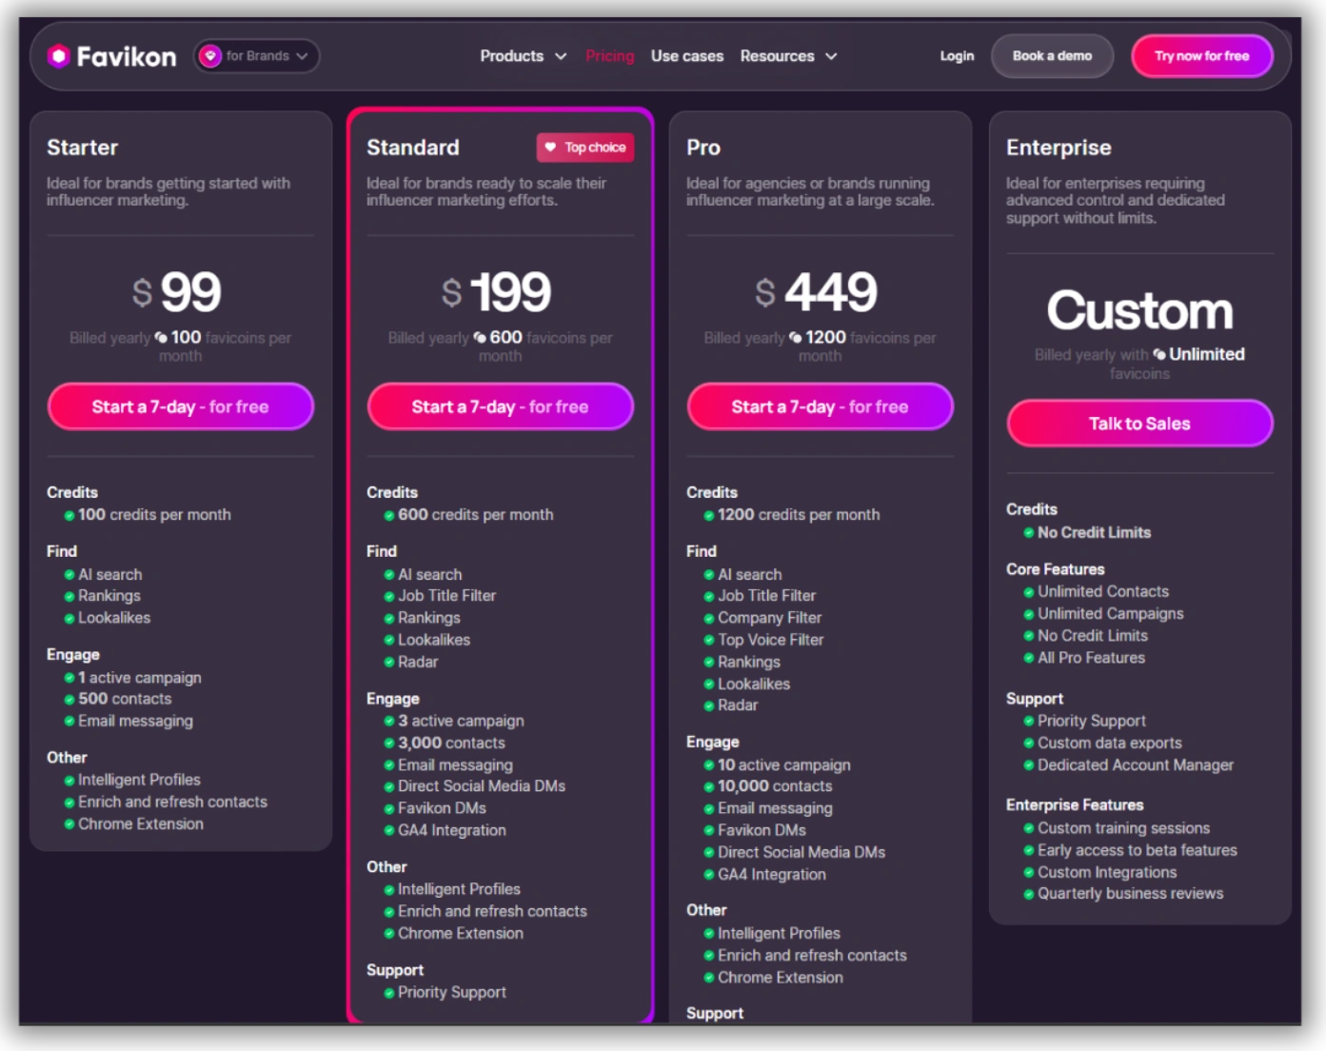
Task: Click the Starter plan title
Action: click(83, 148)
